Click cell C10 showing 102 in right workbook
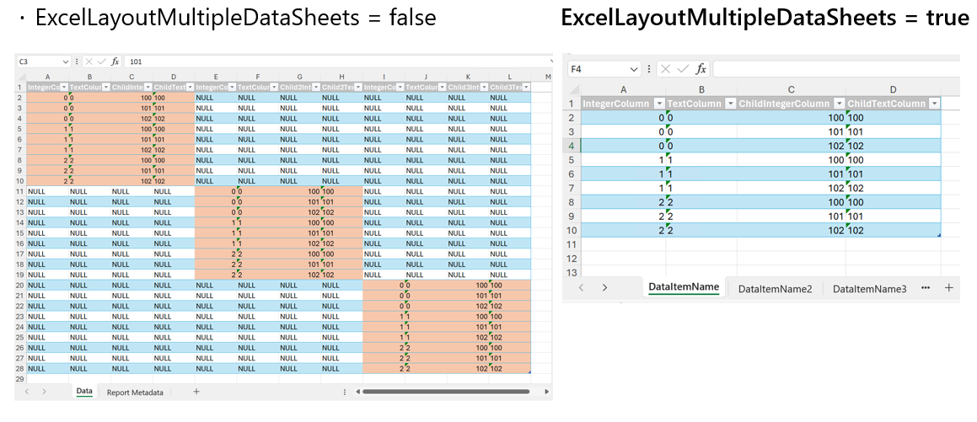Image resolution: width=977 pixels, height=422 pixels. point(792,230)
